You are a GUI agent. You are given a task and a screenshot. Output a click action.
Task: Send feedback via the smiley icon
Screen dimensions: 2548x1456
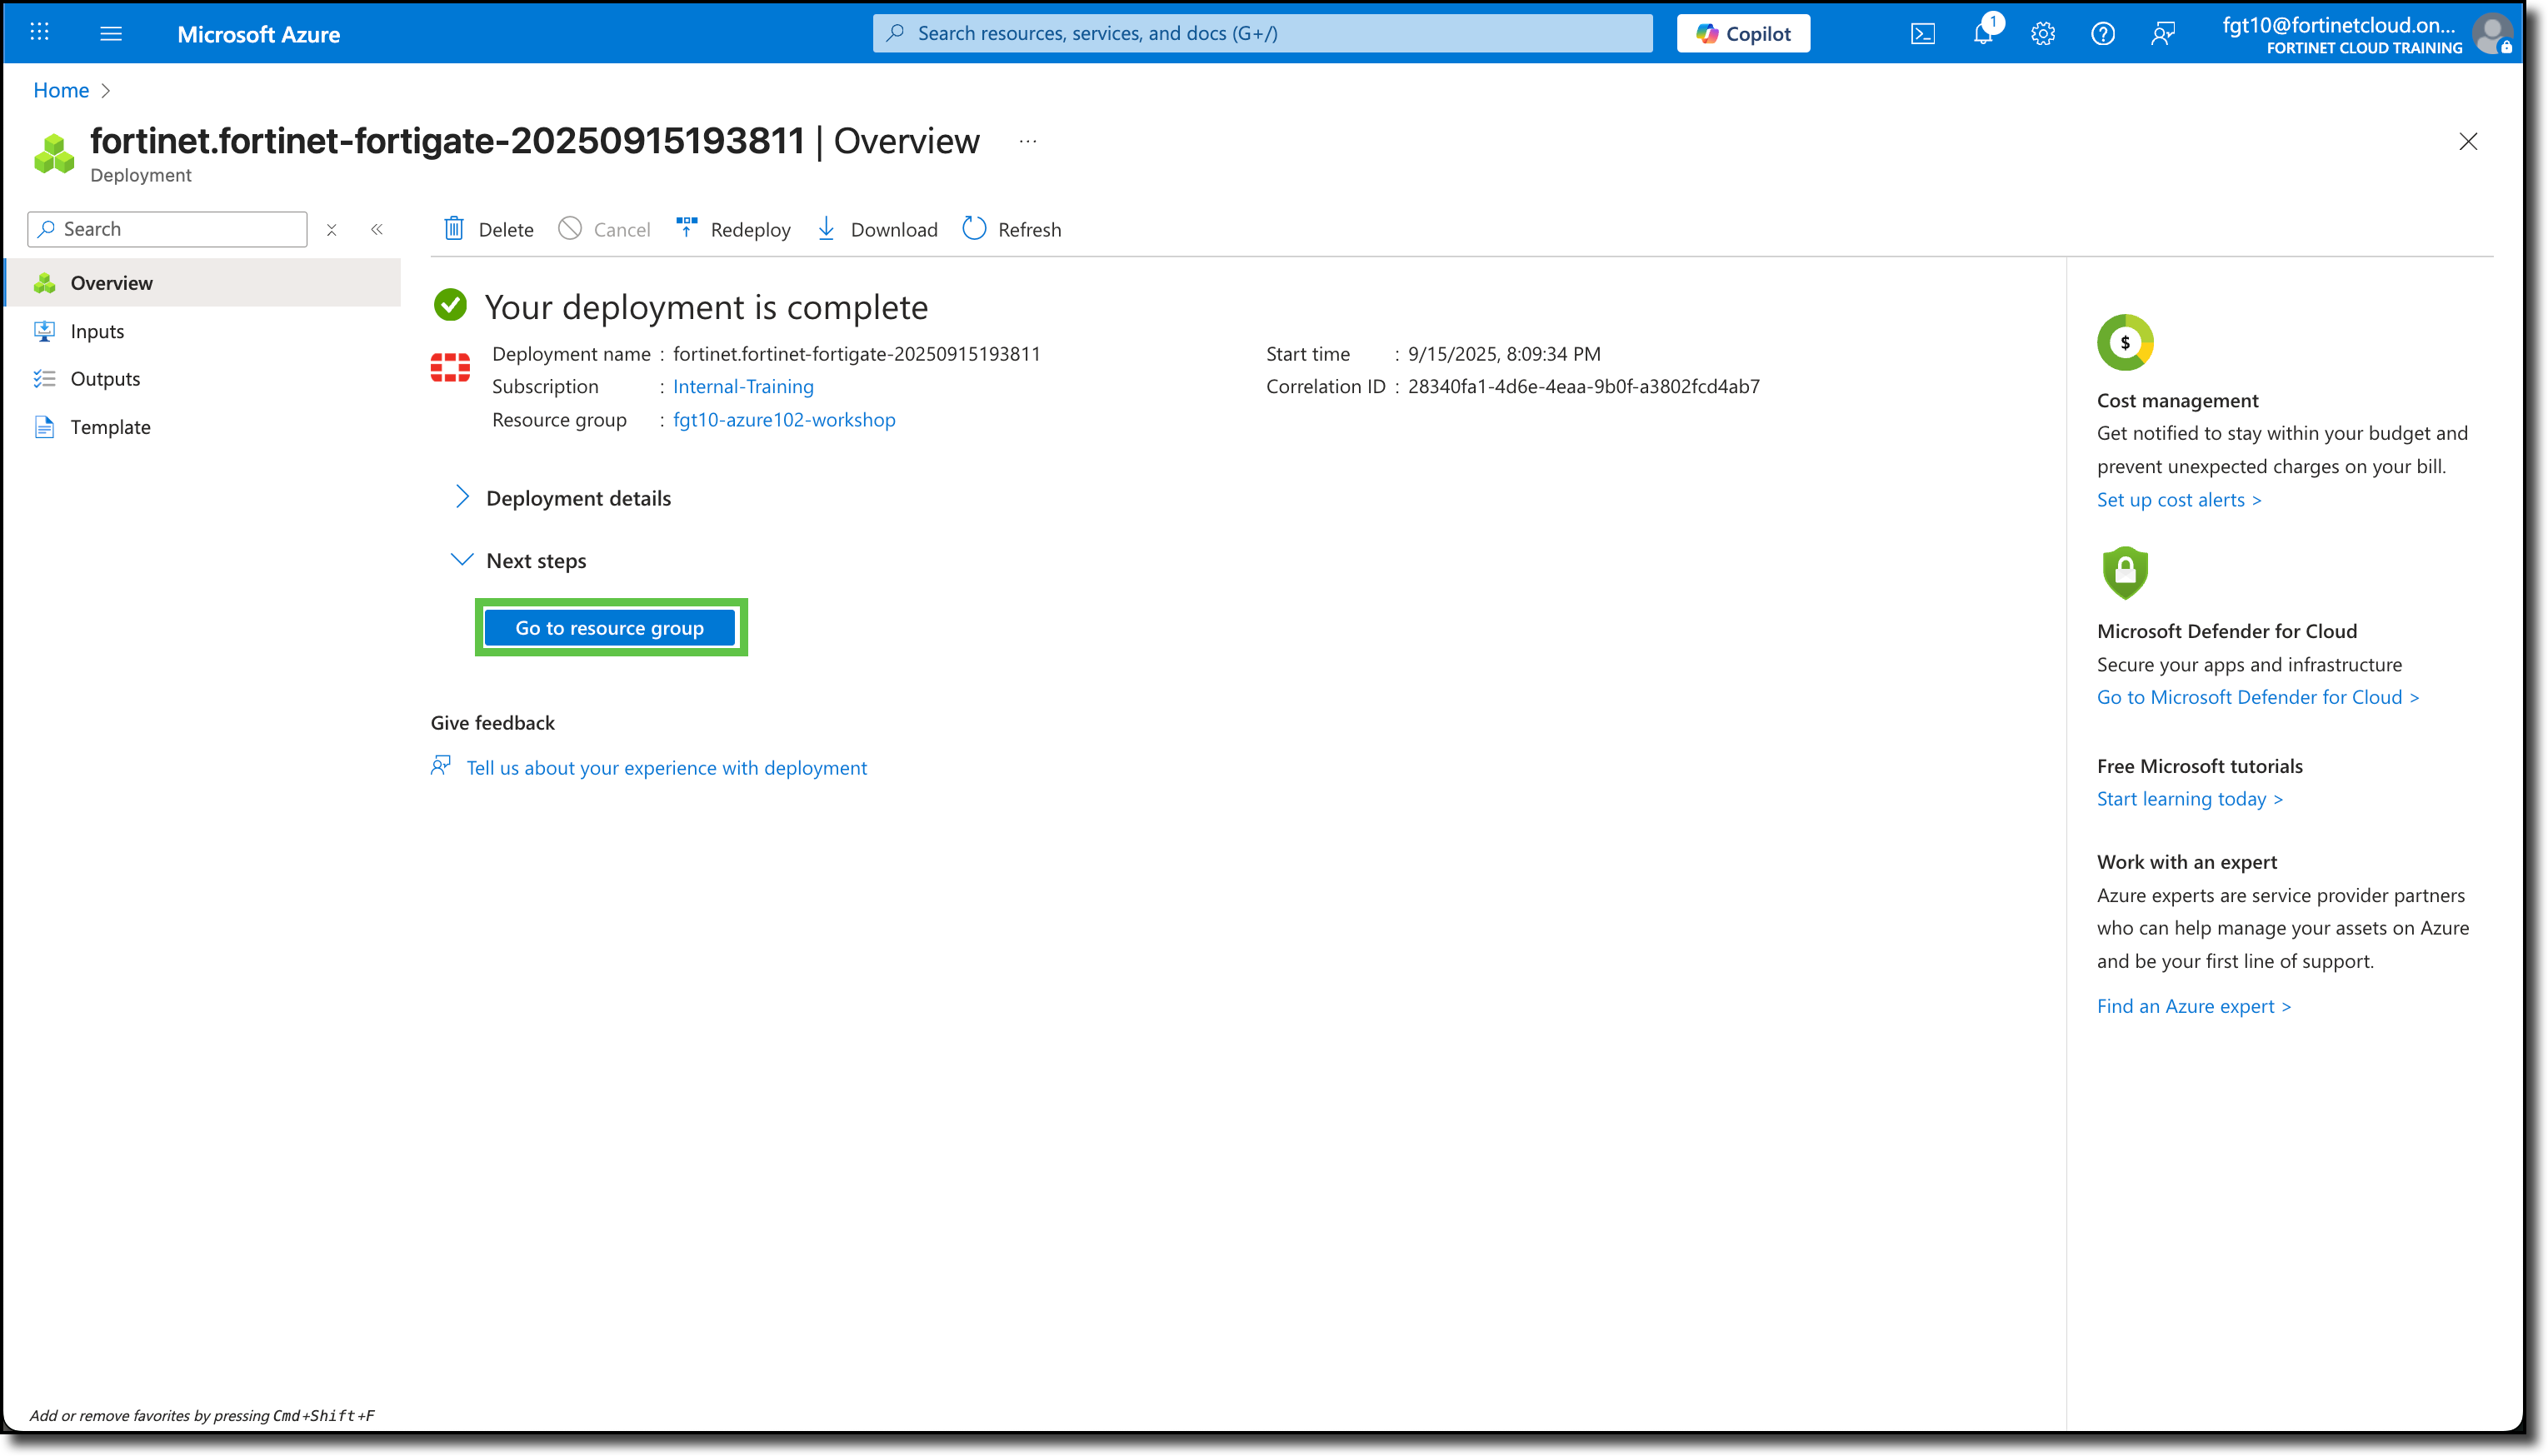[2164, 33]
